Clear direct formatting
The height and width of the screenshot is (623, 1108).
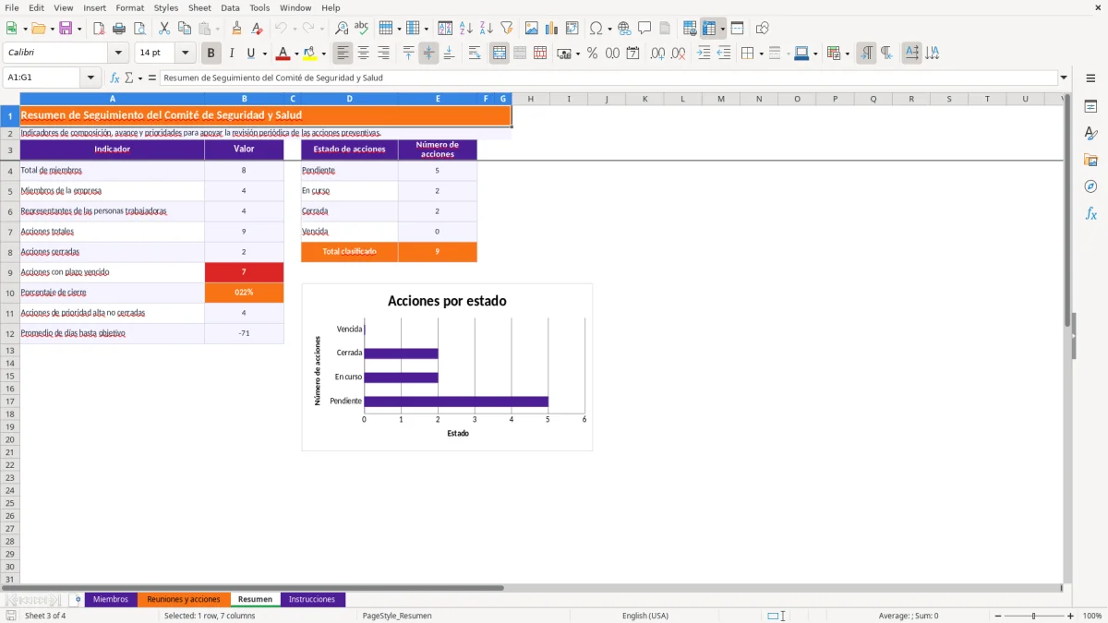[x=256, y=29]
